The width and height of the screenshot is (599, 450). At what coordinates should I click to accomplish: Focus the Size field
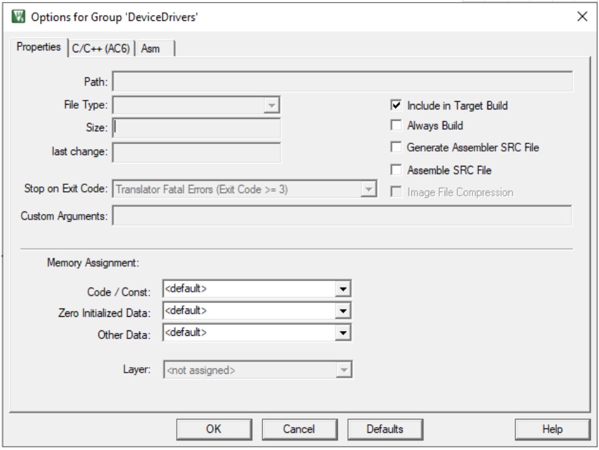tap(196, 128)
